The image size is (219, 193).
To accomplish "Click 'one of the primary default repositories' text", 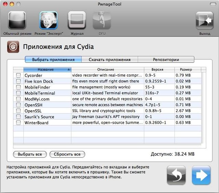I will pyautogui.click(x=107, y=99).
